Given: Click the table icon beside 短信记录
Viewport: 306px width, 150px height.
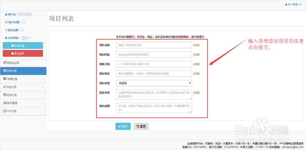Looking at the screenshot, I should point(5,95).
